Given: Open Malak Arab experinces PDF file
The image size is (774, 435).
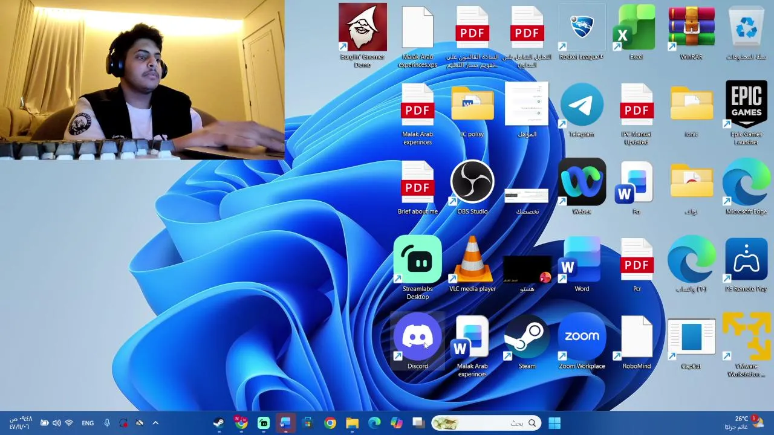Looking at the screenshot, I should click(417, 114).
